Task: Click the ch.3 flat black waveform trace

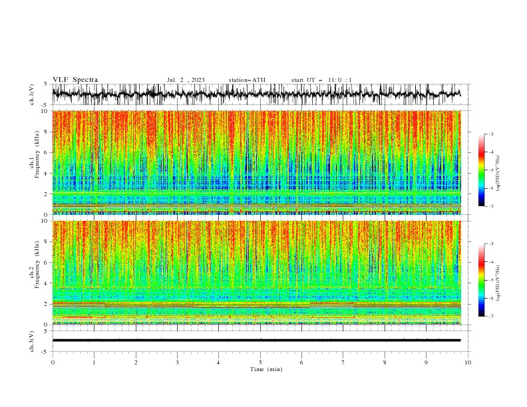Action: [256, 340]
